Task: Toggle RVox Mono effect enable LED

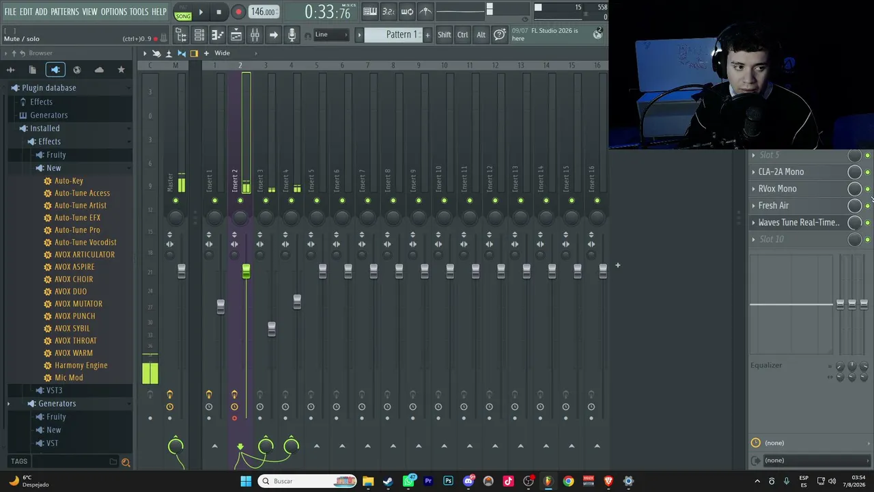Action: pyautogui.click(x=867, y=189)
